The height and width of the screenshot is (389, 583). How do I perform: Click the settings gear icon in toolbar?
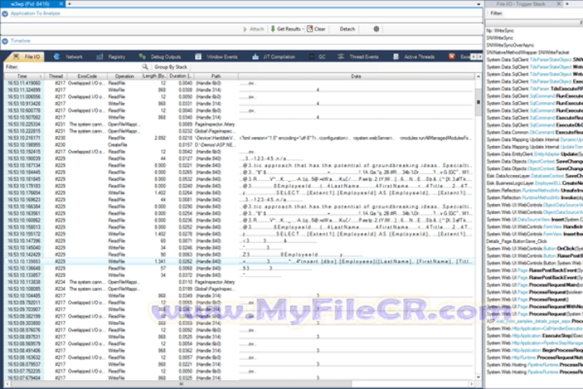click(x=377, y=28)
